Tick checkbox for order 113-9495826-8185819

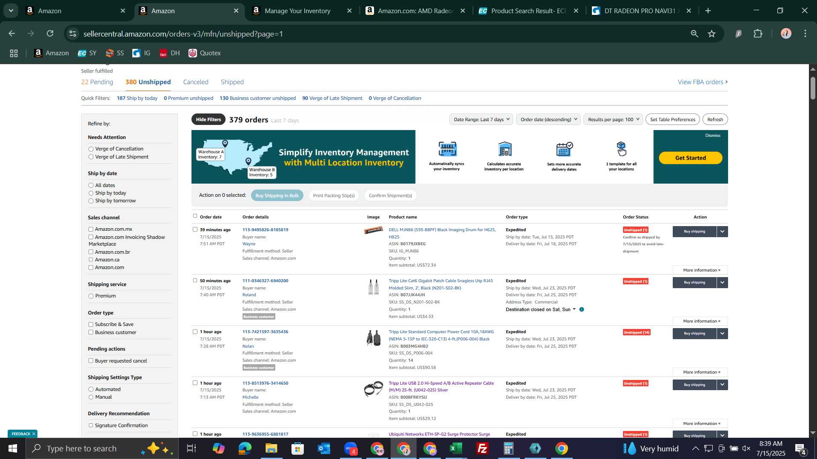[195, 229]
